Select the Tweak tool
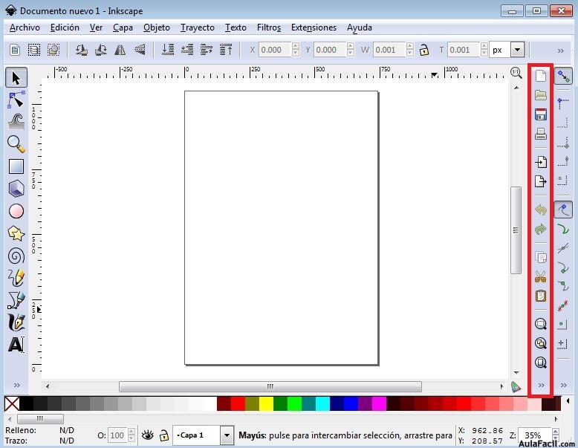This screenshot has height=448, width=578. point(16,122)
